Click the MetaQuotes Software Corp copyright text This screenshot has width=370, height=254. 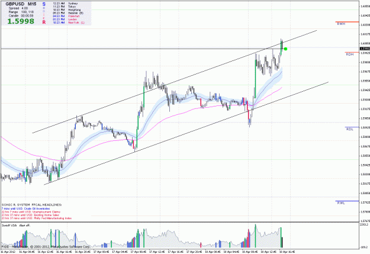point(46,247)
